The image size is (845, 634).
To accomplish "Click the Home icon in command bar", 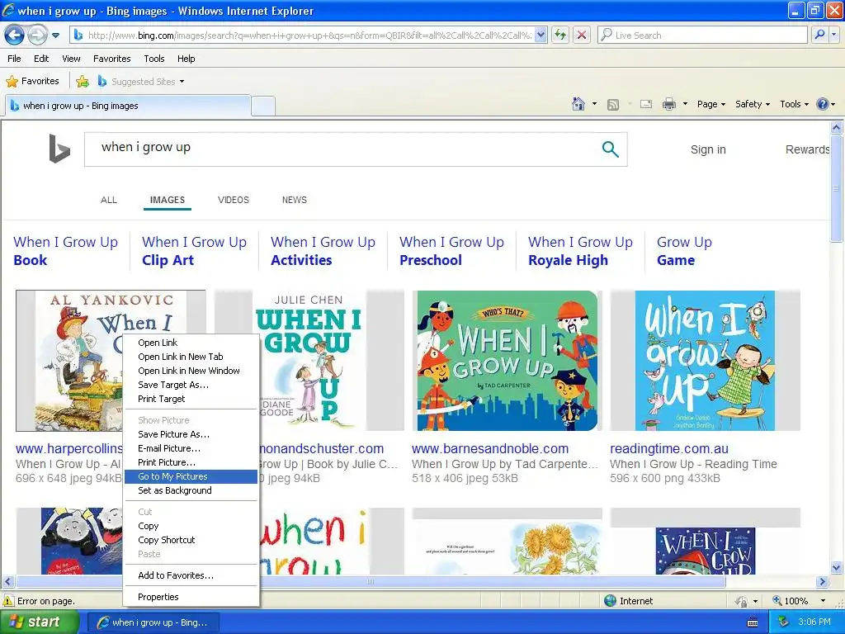I will pyautogui.click(x=578, y=104).
